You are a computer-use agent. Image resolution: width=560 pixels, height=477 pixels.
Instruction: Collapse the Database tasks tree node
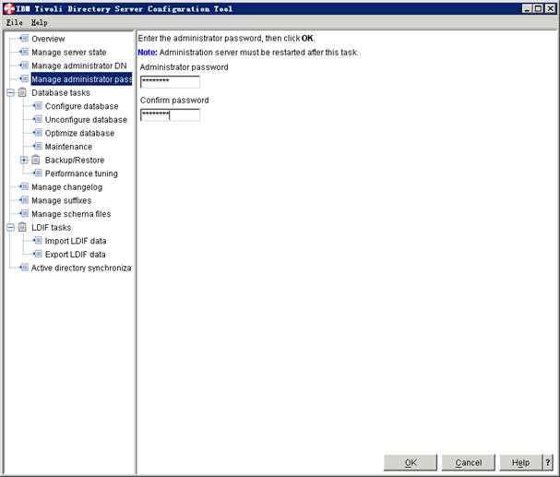(10, 93)
